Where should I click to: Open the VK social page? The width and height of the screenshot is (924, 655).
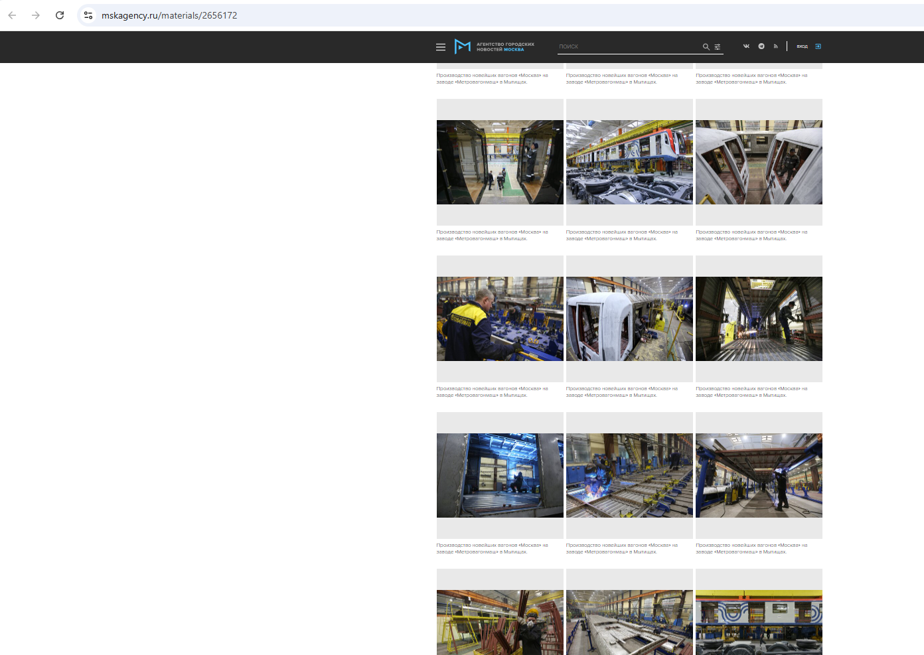click(746, 46)
